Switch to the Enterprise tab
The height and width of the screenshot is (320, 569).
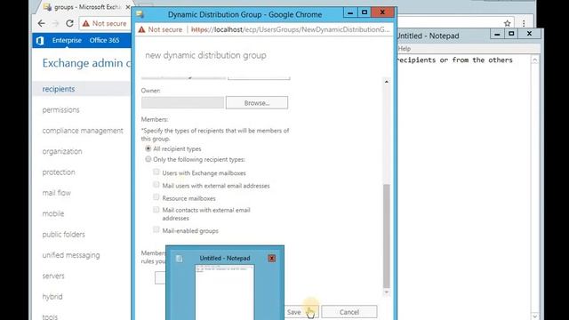pyautogui.click(x=67, y=40)
